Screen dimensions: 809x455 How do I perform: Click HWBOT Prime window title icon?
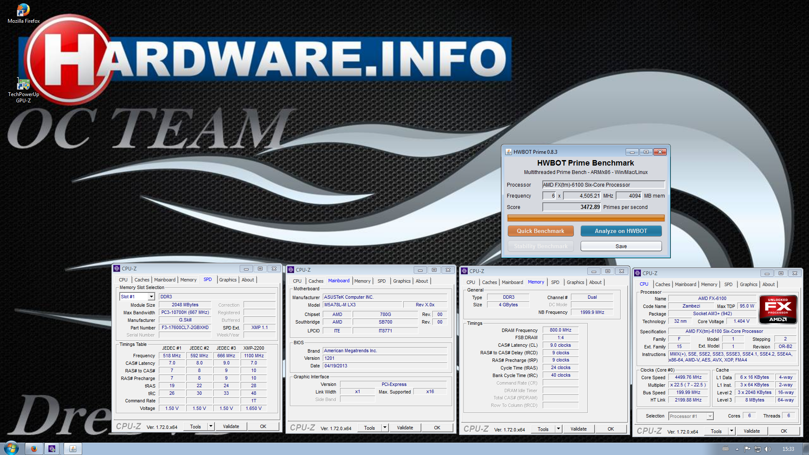[x=509, y=152]
